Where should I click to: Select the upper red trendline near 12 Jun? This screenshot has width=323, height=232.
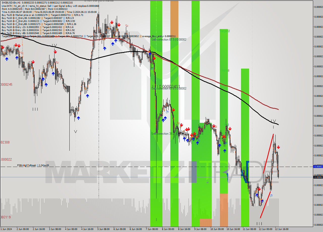268,154
